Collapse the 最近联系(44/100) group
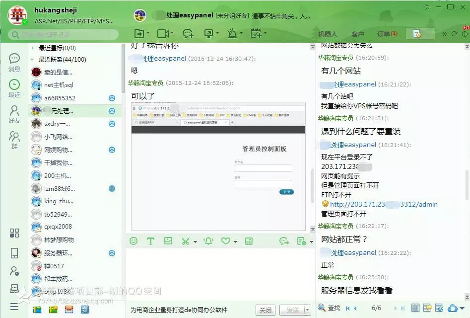Viewport: 470px width, 318px height. point(32,60)
